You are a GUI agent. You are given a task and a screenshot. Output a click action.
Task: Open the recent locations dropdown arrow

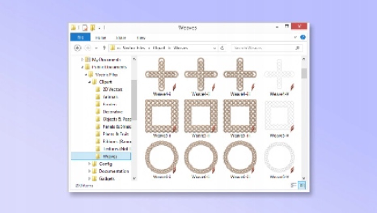(96, 48)
